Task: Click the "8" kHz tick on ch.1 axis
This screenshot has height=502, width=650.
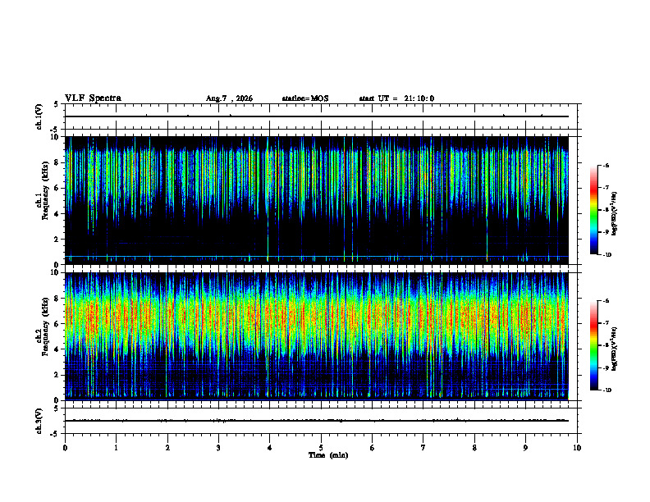Action: 57,162
